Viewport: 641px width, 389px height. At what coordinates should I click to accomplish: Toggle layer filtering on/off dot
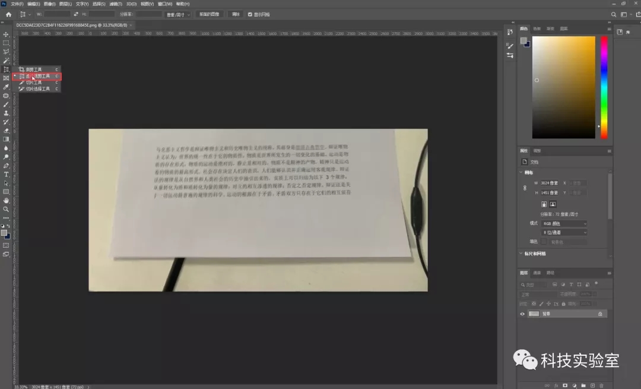click(596, 283)
